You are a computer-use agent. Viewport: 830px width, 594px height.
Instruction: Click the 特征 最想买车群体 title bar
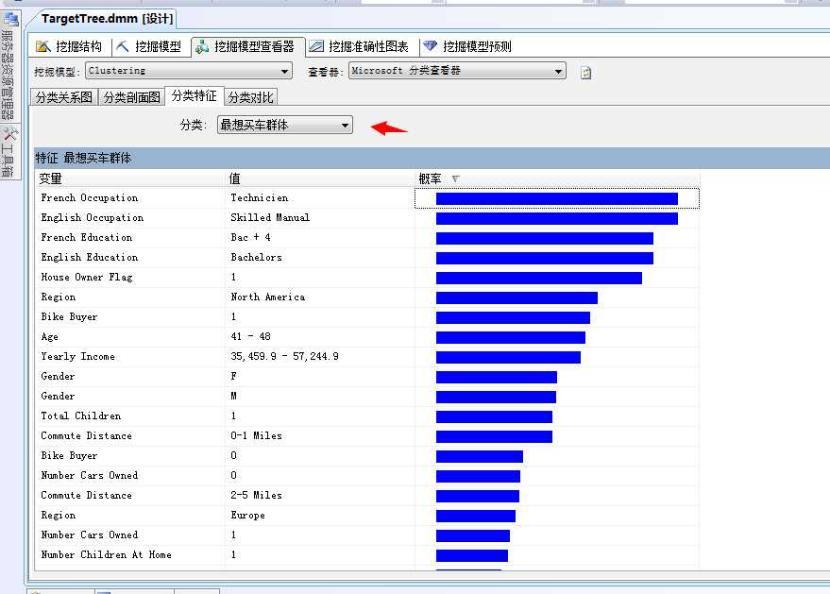(x=432, y=158)
